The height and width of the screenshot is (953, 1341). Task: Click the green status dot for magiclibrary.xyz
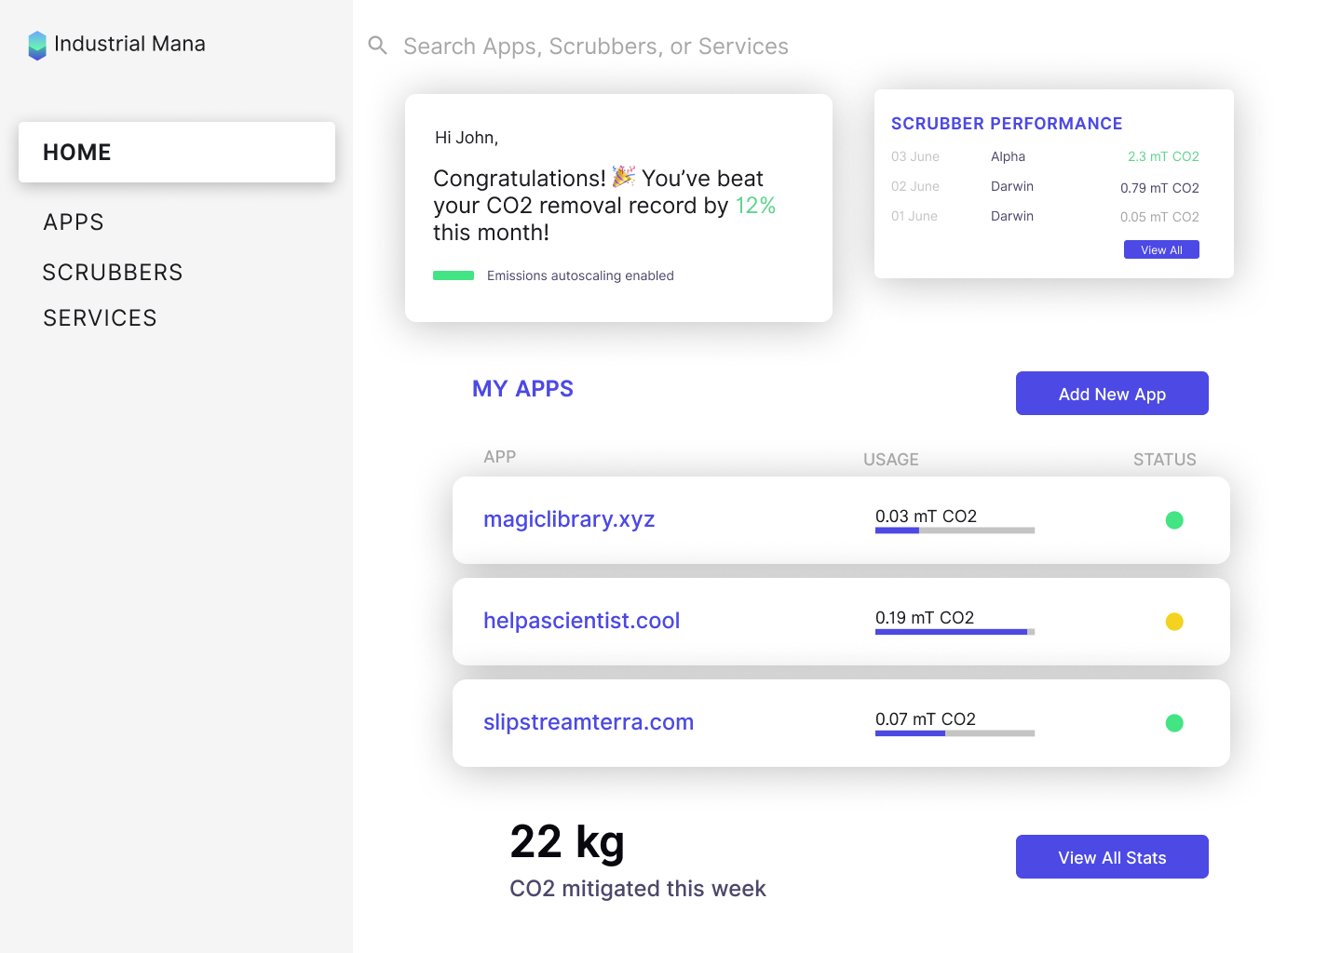(x=1174, y=520)
